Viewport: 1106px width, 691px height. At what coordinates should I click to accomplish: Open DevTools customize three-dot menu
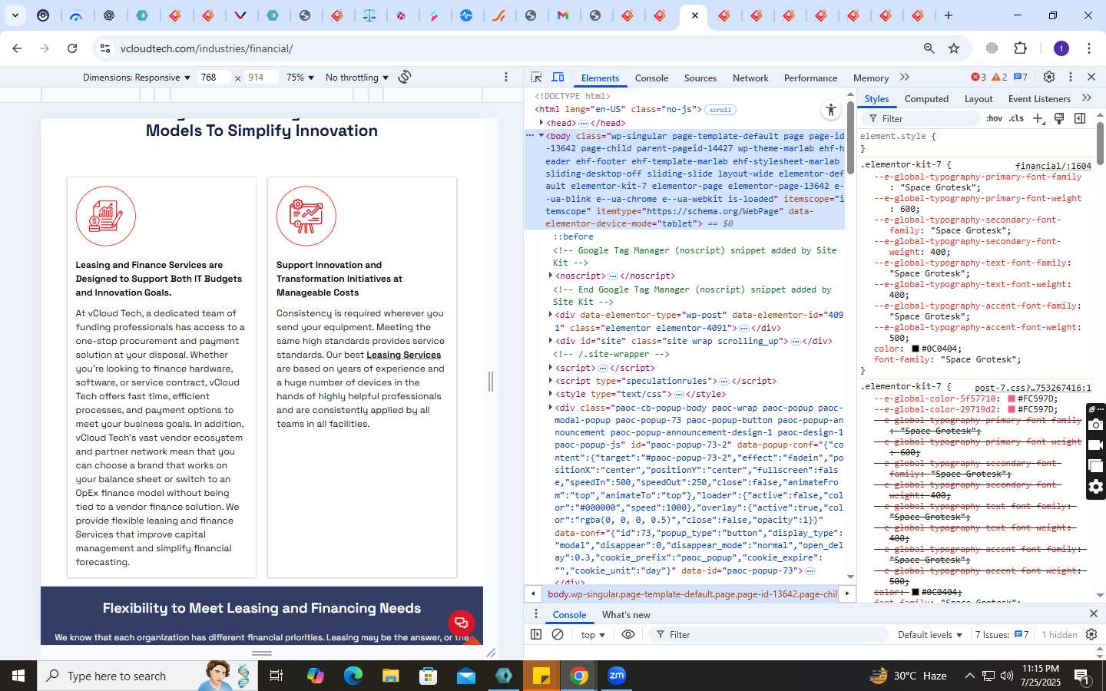[1071, 77]
